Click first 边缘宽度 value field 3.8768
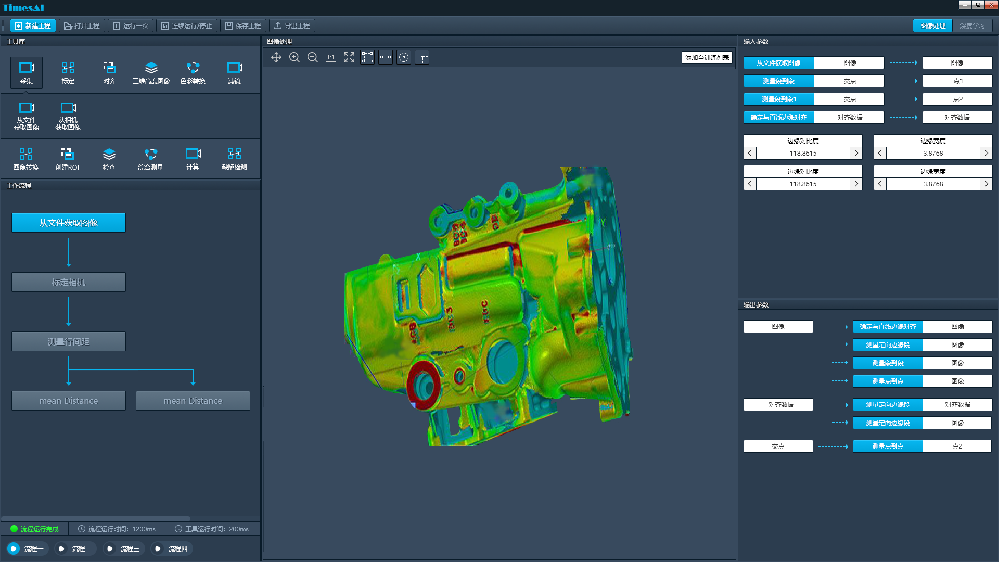The image size is (999, 562). pyautogui.click(x=933, y=153)
